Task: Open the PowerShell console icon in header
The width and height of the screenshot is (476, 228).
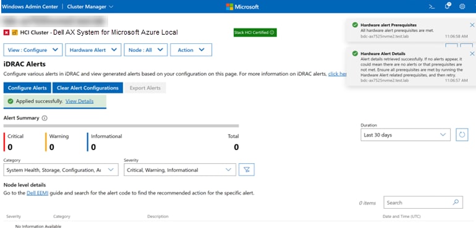Action: coord(431,6)
